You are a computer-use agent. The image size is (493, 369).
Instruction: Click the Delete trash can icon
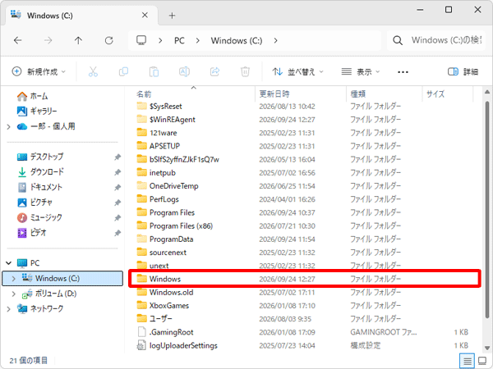[x=245, y=72]
